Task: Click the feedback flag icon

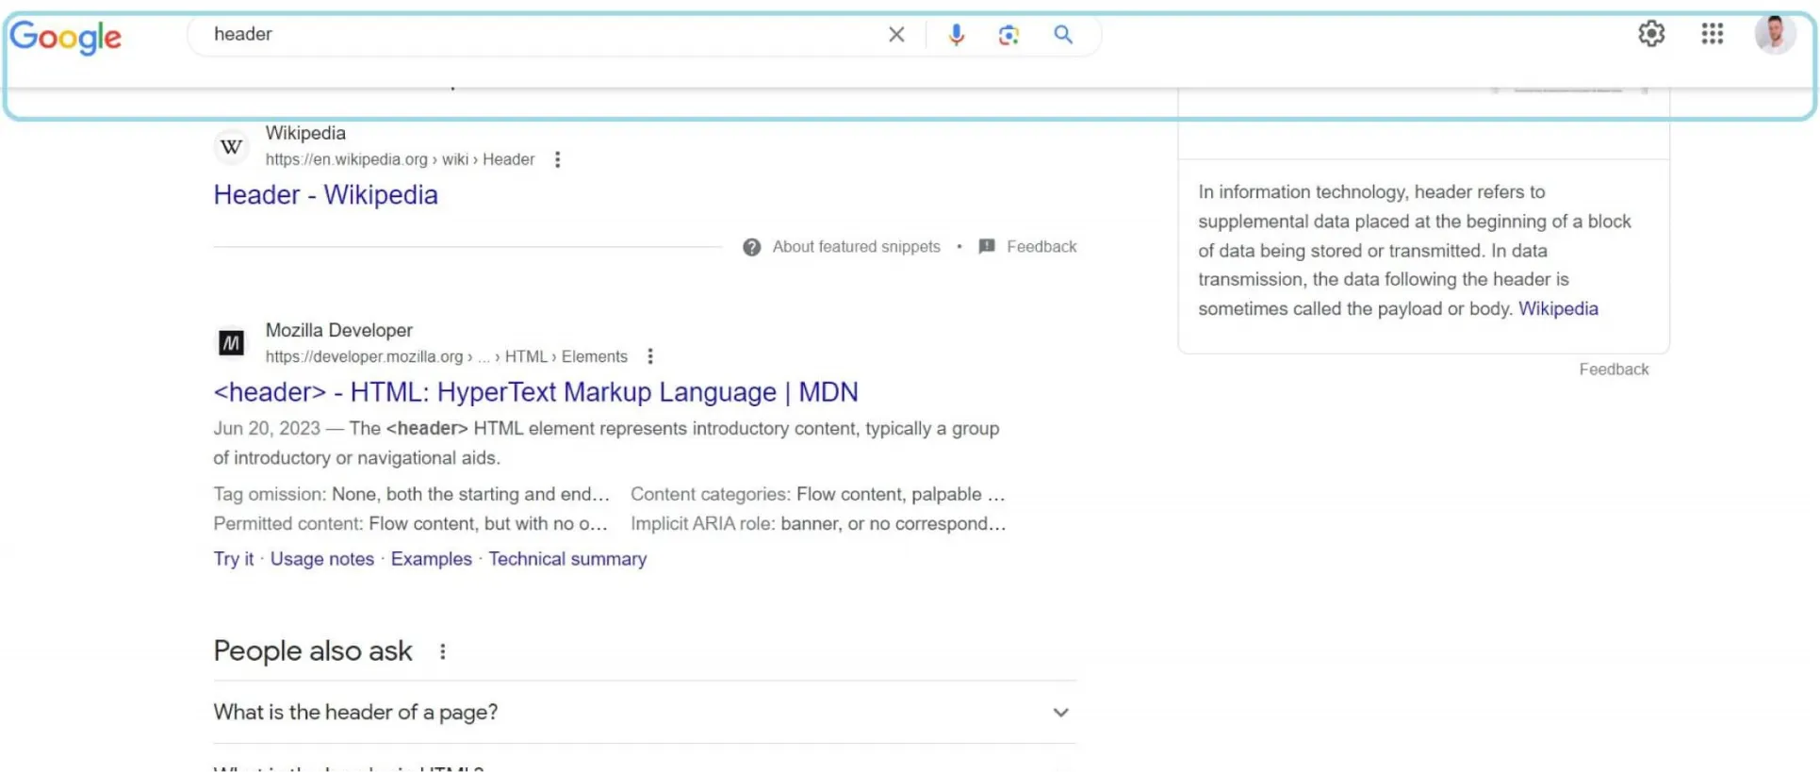Action: (987, 246)
